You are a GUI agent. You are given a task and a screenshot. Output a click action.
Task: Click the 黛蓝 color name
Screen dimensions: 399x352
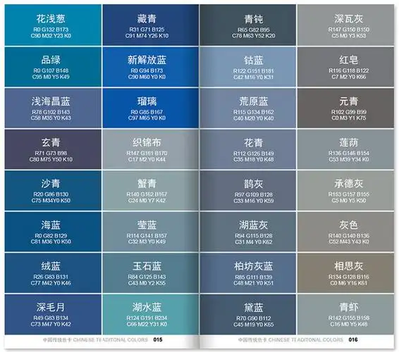(254, 308)
